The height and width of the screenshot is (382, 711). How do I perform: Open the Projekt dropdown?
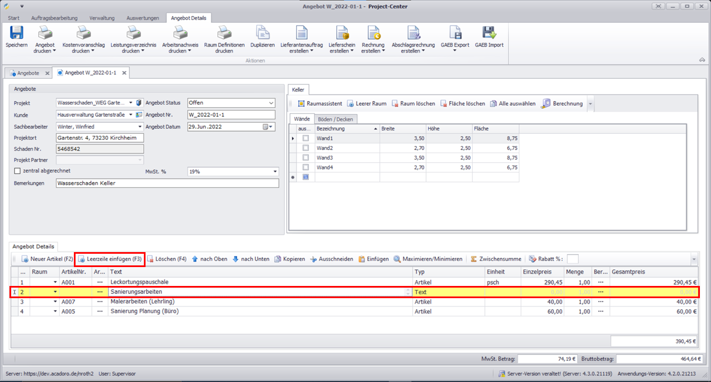coord(131,103)
